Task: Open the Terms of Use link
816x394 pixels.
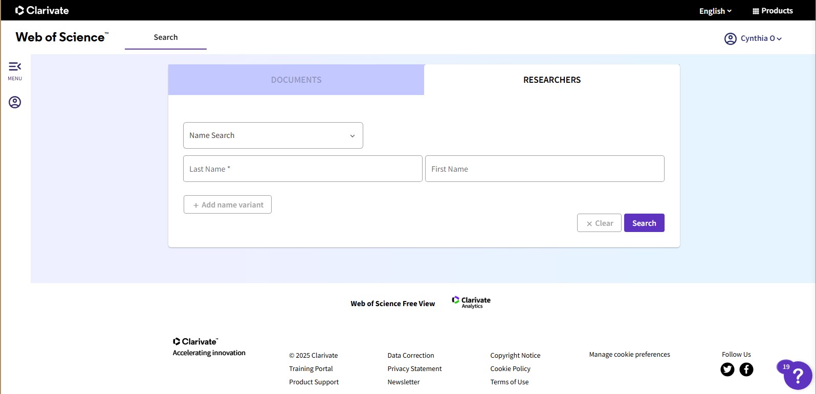Action: click(x=510, y=382)
